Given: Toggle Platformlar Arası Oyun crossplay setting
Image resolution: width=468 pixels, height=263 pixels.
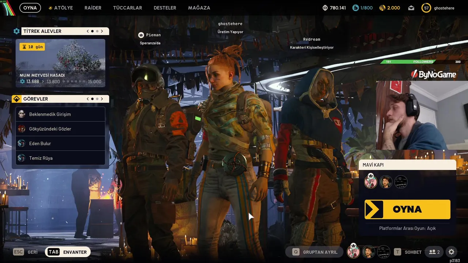Looking at the screenshot, I should [x=407, y=228].
